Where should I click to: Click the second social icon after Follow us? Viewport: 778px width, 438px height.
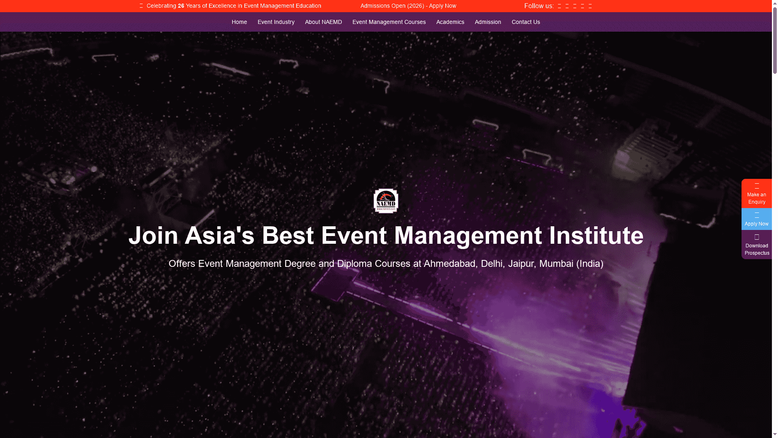(567, 6)
